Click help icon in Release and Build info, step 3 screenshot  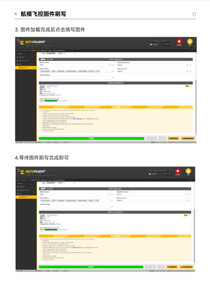pos(191,86)
